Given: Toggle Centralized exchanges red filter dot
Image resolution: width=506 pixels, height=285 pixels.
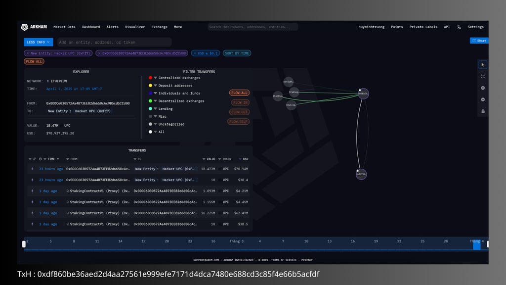Looking at the screenshot, I should [x=150, y=78].
